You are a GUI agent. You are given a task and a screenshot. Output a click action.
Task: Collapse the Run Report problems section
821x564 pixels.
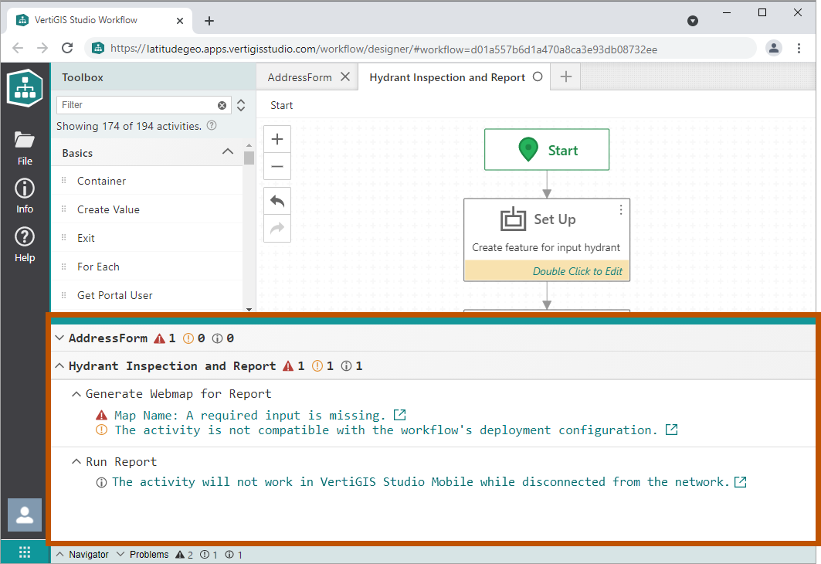(76, 462)
